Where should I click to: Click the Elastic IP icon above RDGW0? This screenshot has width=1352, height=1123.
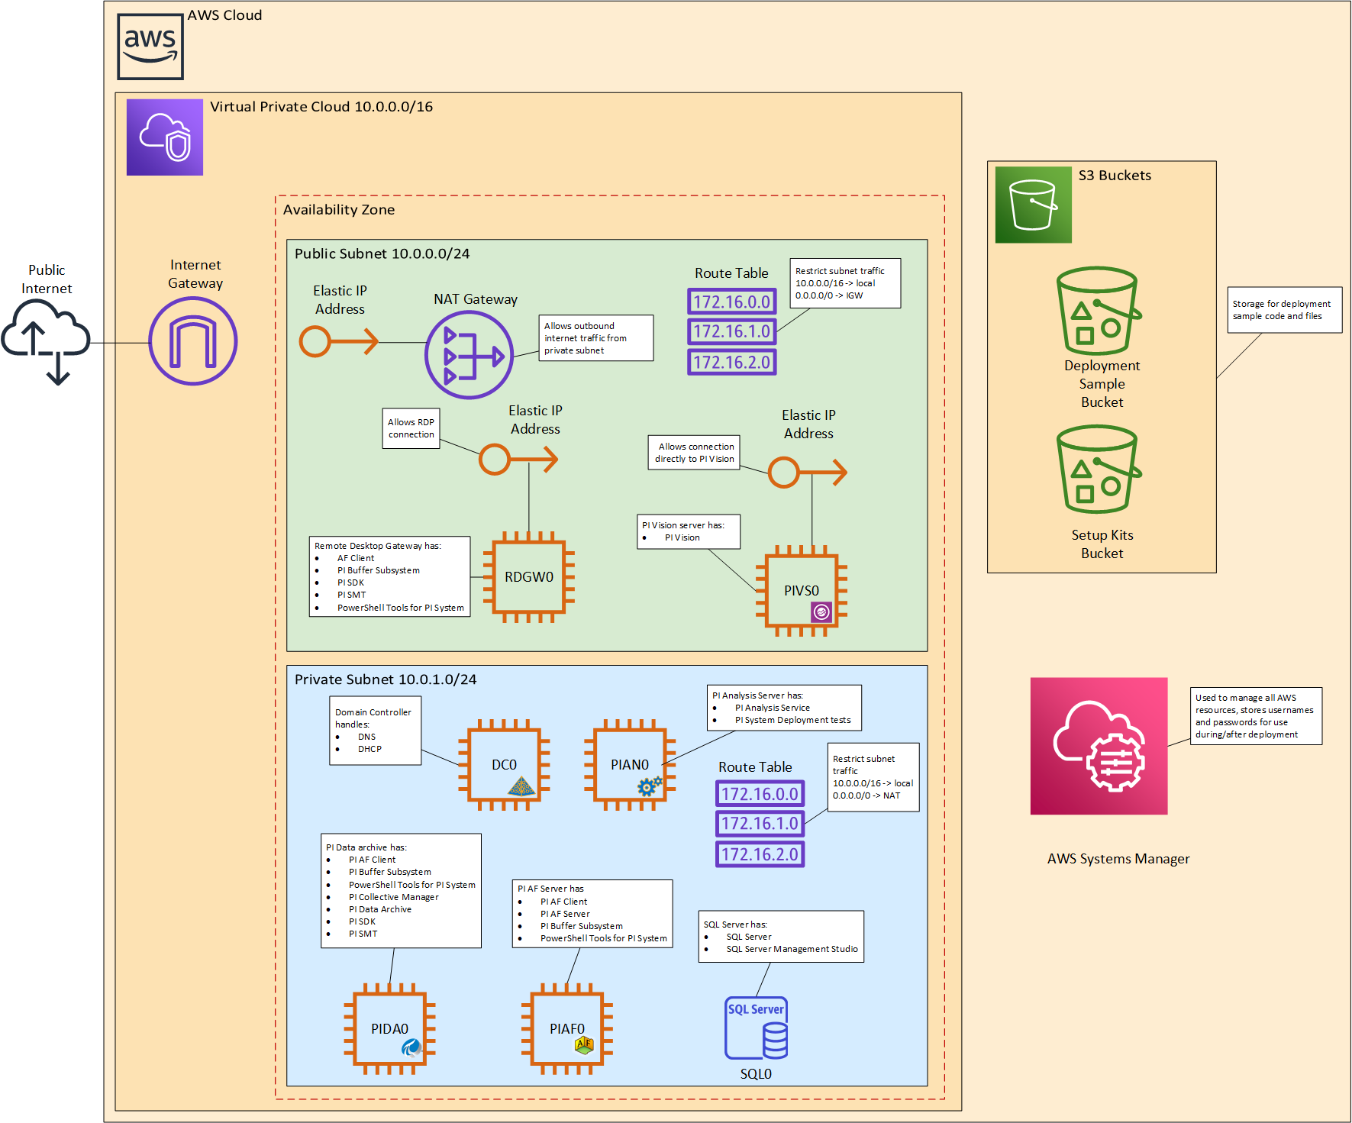coord(518,460)
